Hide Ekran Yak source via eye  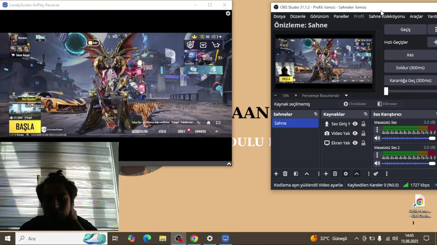355,143
